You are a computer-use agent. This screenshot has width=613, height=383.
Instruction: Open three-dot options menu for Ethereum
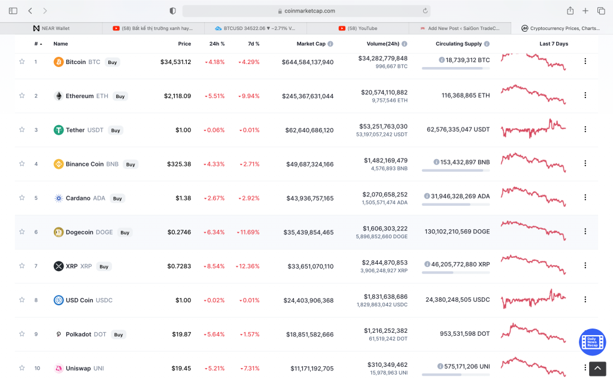tap(585, 95)
